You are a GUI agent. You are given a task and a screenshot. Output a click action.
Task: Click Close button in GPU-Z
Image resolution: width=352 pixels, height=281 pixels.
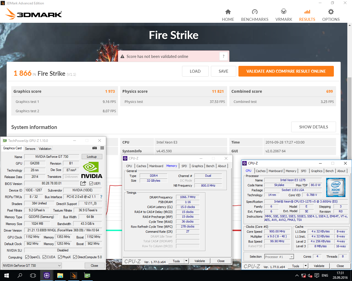[94, 265]
